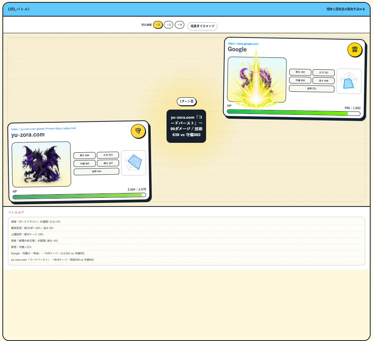Click the 結果までスキップ button

pos(203,26)
